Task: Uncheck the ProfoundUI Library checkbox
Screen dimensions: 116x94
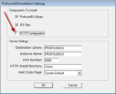Action: (17, 17)
